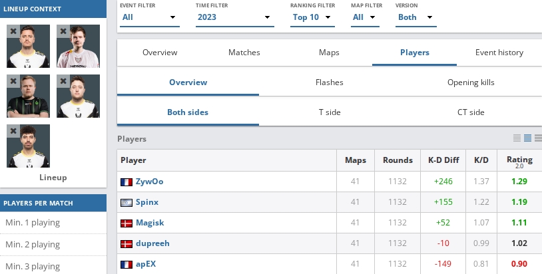Select Min. 3 playing option
This screenshot has height=274, width=542.
(53, 266)
